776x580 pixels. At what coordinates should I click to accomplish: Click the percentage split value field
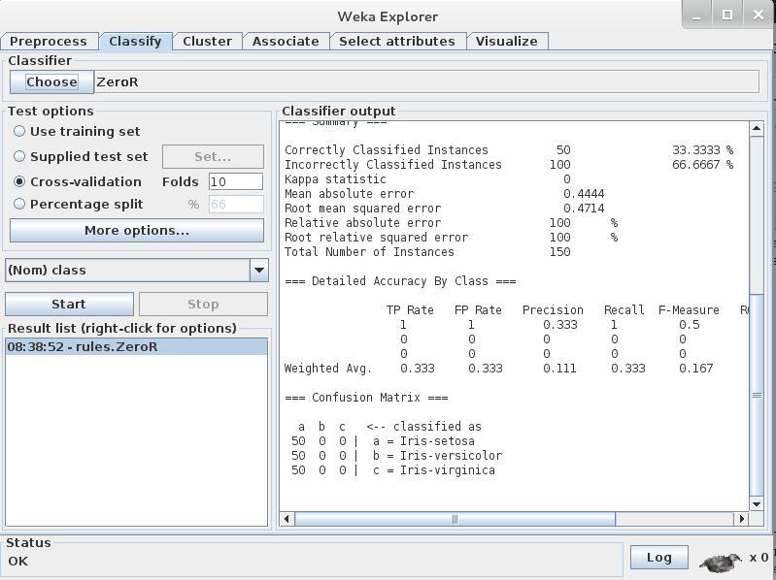tap(236, 204)
